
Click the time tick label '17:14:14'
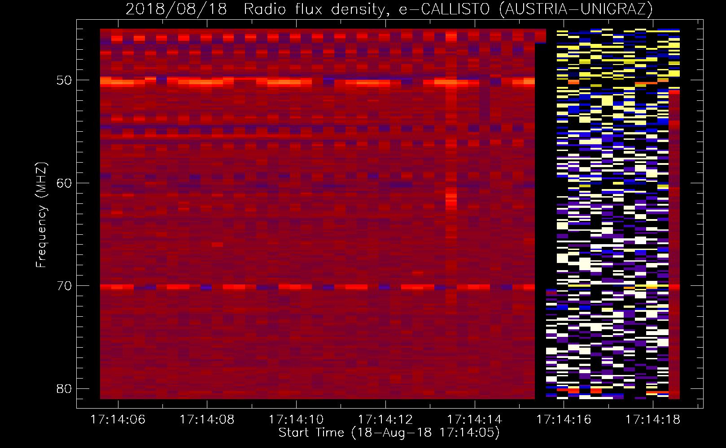[475, 420]
